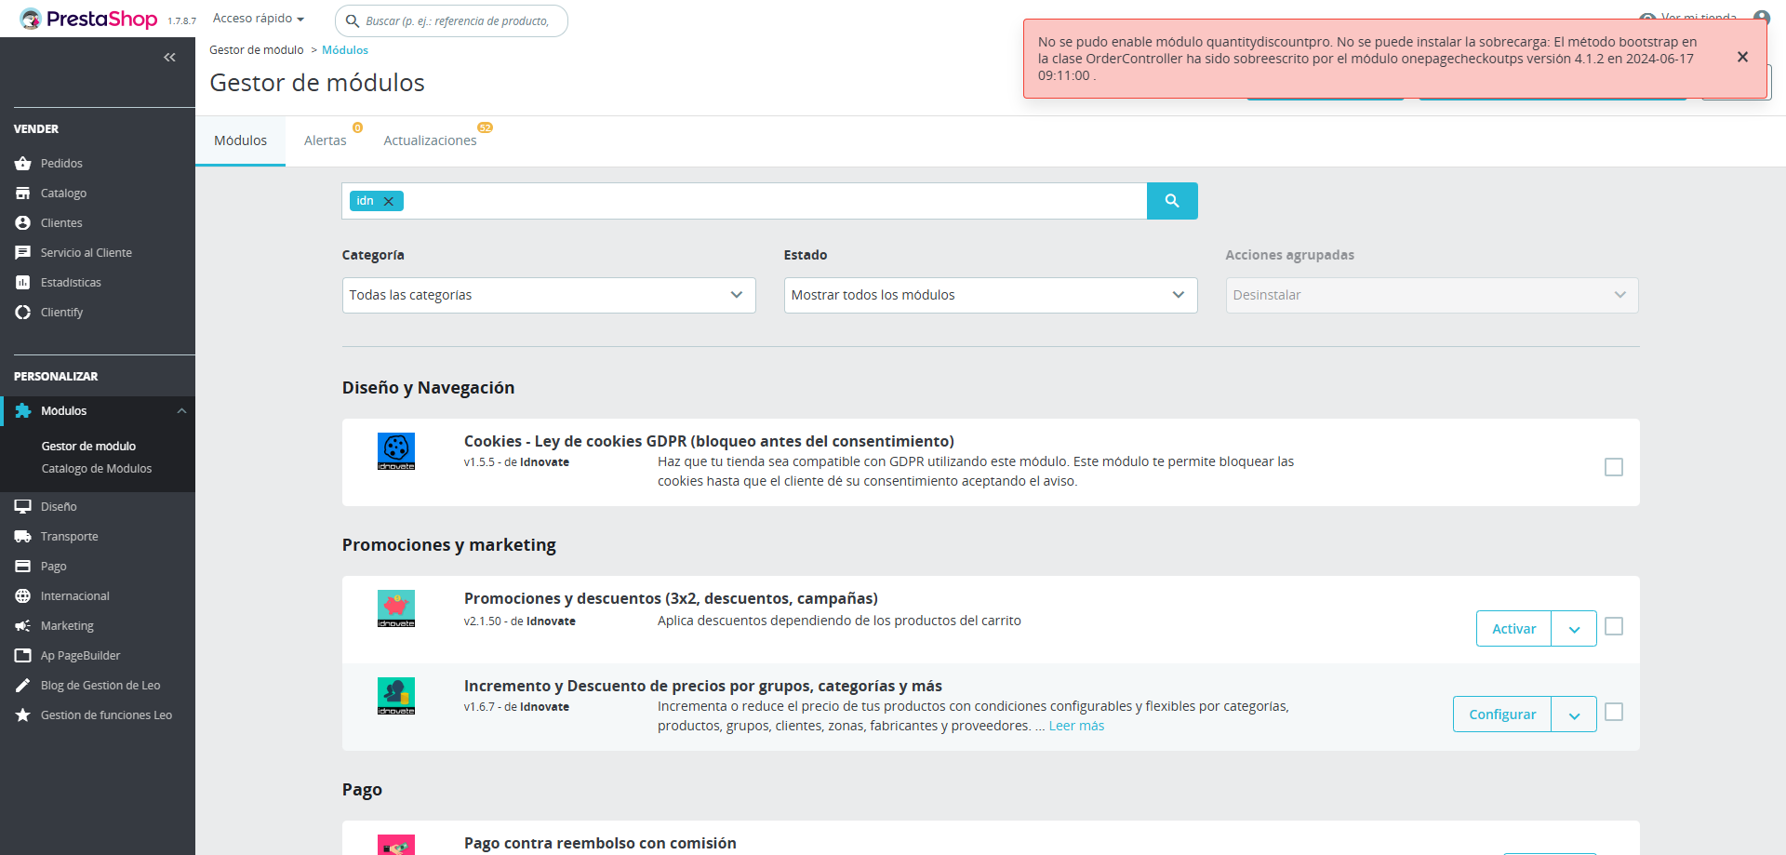1786x855 pixels.
Task: Click the Cookies GDPR module thumbnail
Action: click(x=396, y=451)
